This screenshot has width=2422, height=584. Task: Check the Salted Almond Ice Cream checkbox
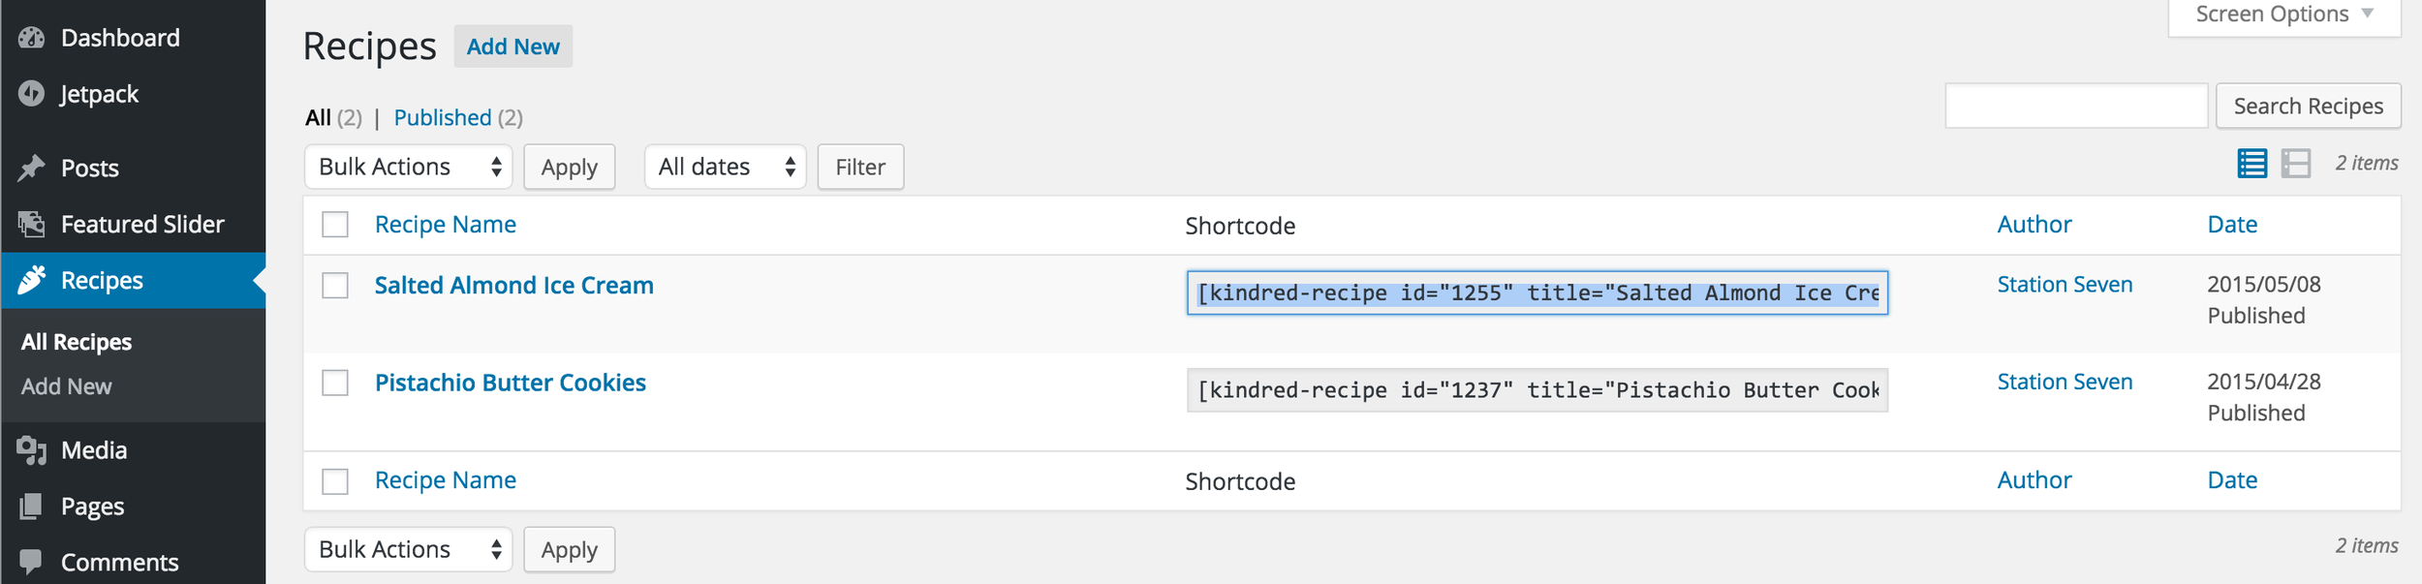click(x=335, y=286)
